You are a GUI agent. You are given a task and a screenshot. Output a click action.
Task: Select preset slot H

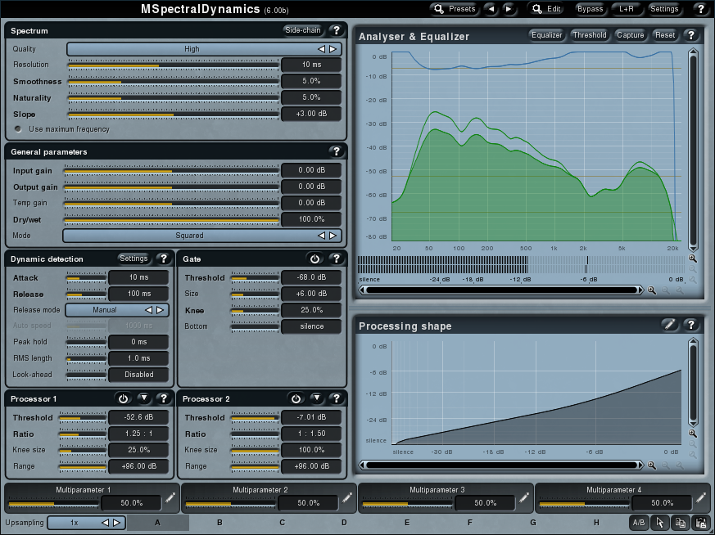[596, 523]
